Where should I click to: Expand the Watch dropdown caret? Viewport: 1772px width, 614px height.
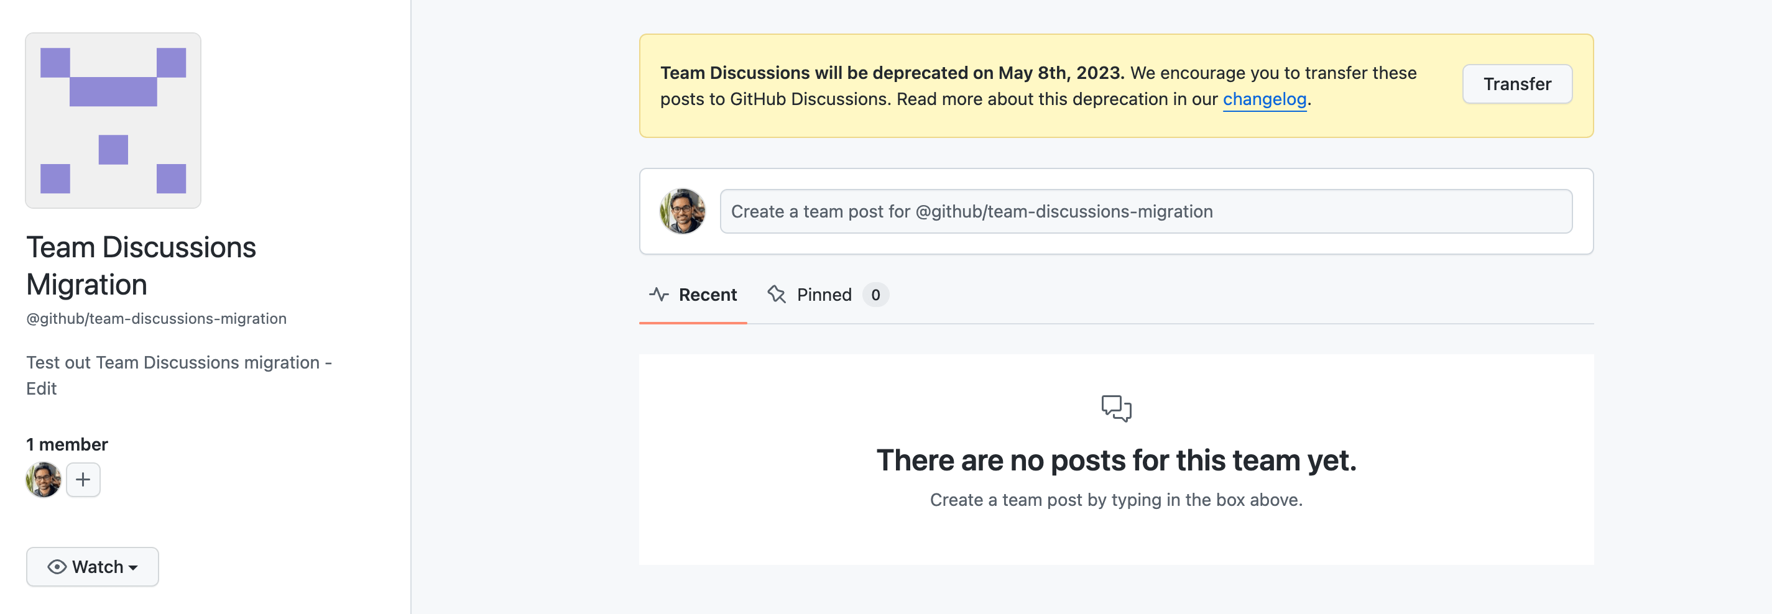(x=134, y=567)
